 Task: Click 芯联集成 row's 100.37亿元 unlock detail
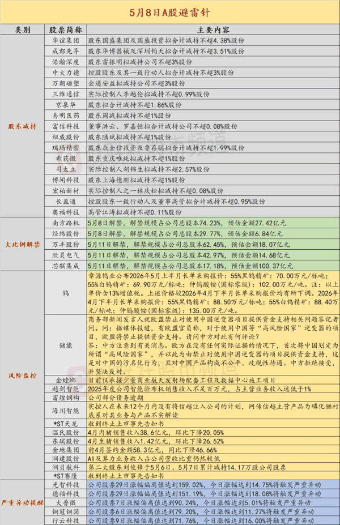[190, 266]
